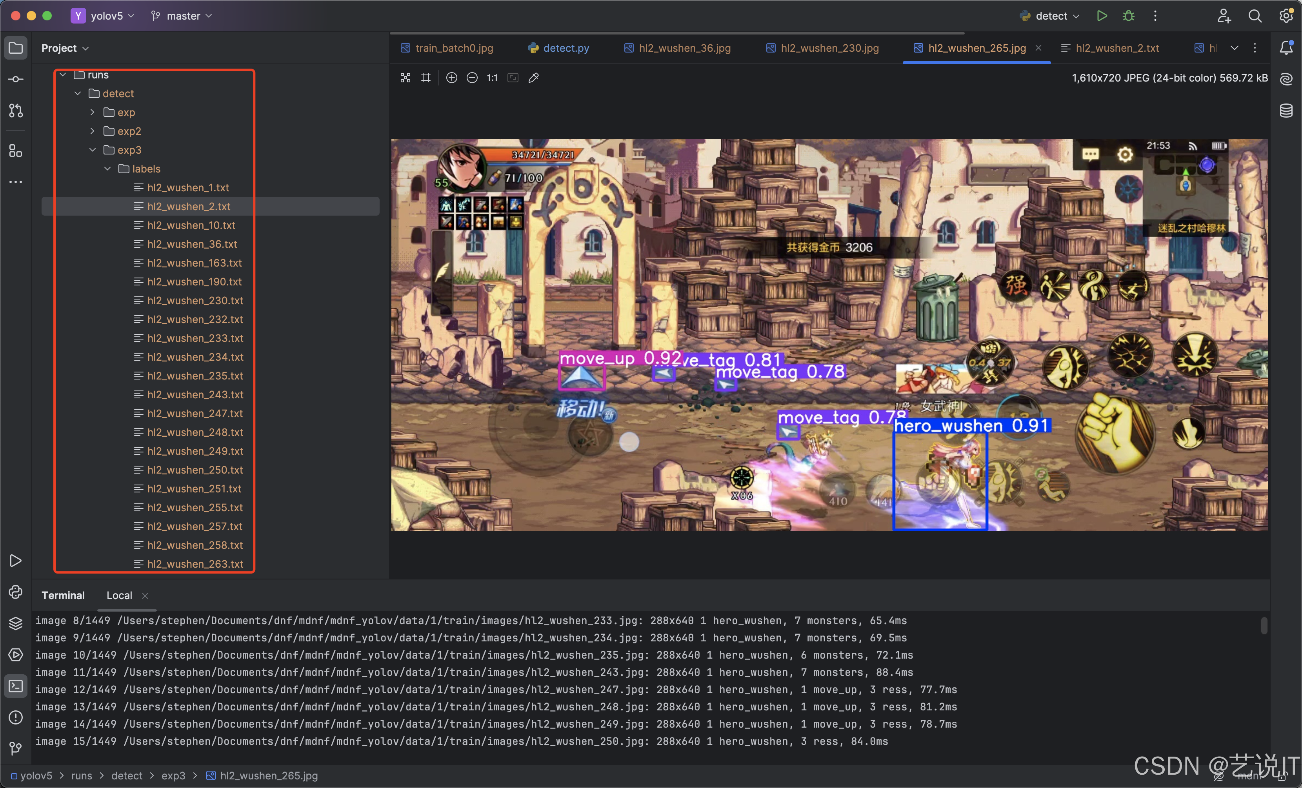The height and width of the screenshot is (788, 1302).
Task: Toggle the Project tool window folder icon
Action: [x=16, y=48]
